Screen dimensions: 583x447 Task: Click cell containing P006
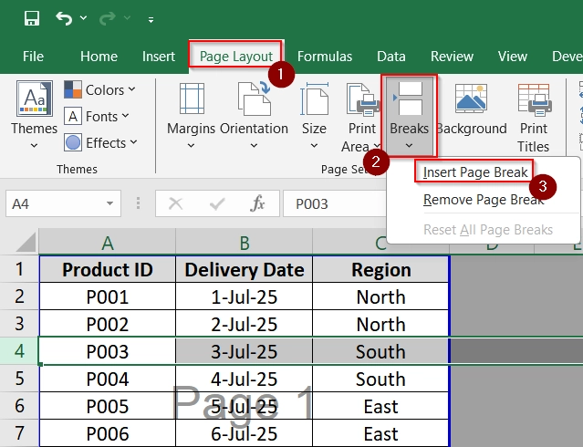(107, 433)
